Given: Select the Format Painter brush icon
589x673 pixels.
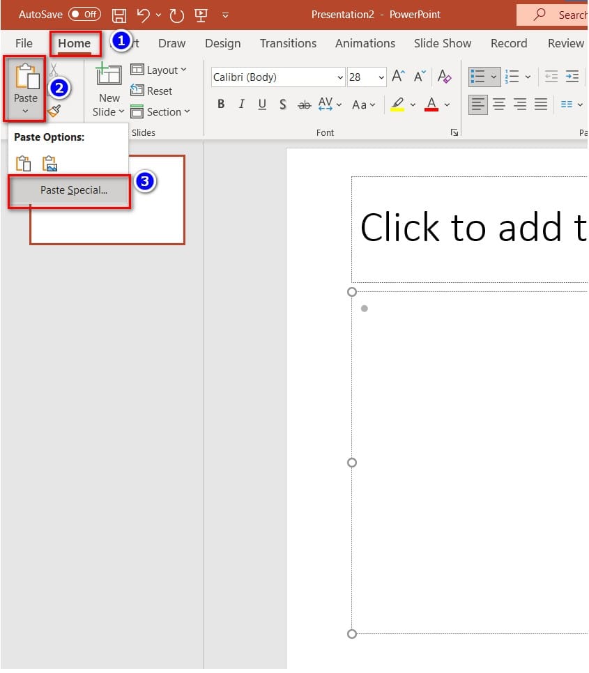Looking at the screenshot, I should pos(54,111).
